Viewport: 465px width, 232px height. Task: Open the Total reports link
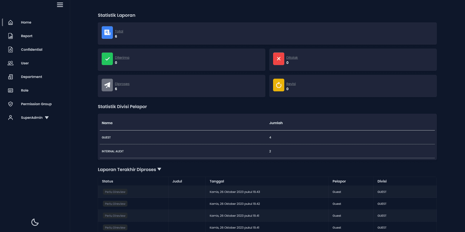tap(119, 31)
